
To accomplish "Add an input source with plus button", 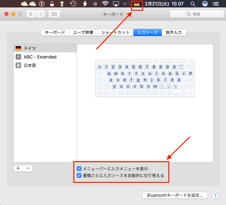I will click(18, 168).
